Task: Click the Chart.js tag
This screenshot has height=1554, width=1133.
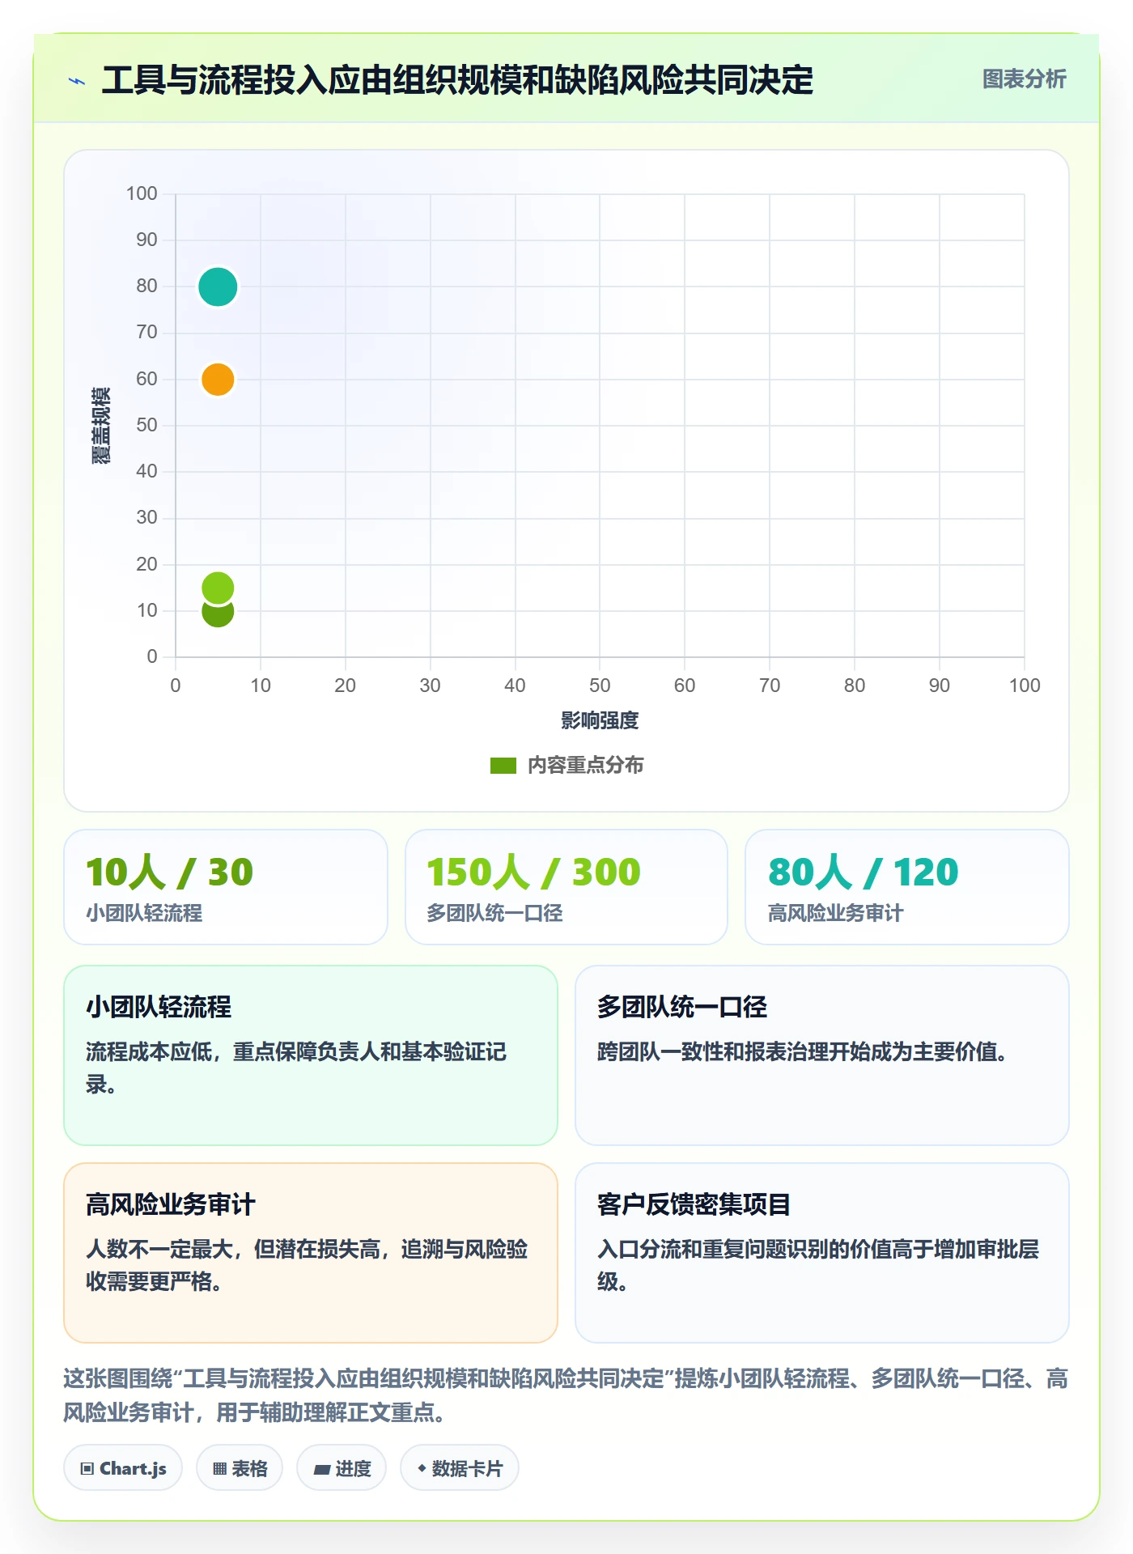Action: [x=123, y=1468]
